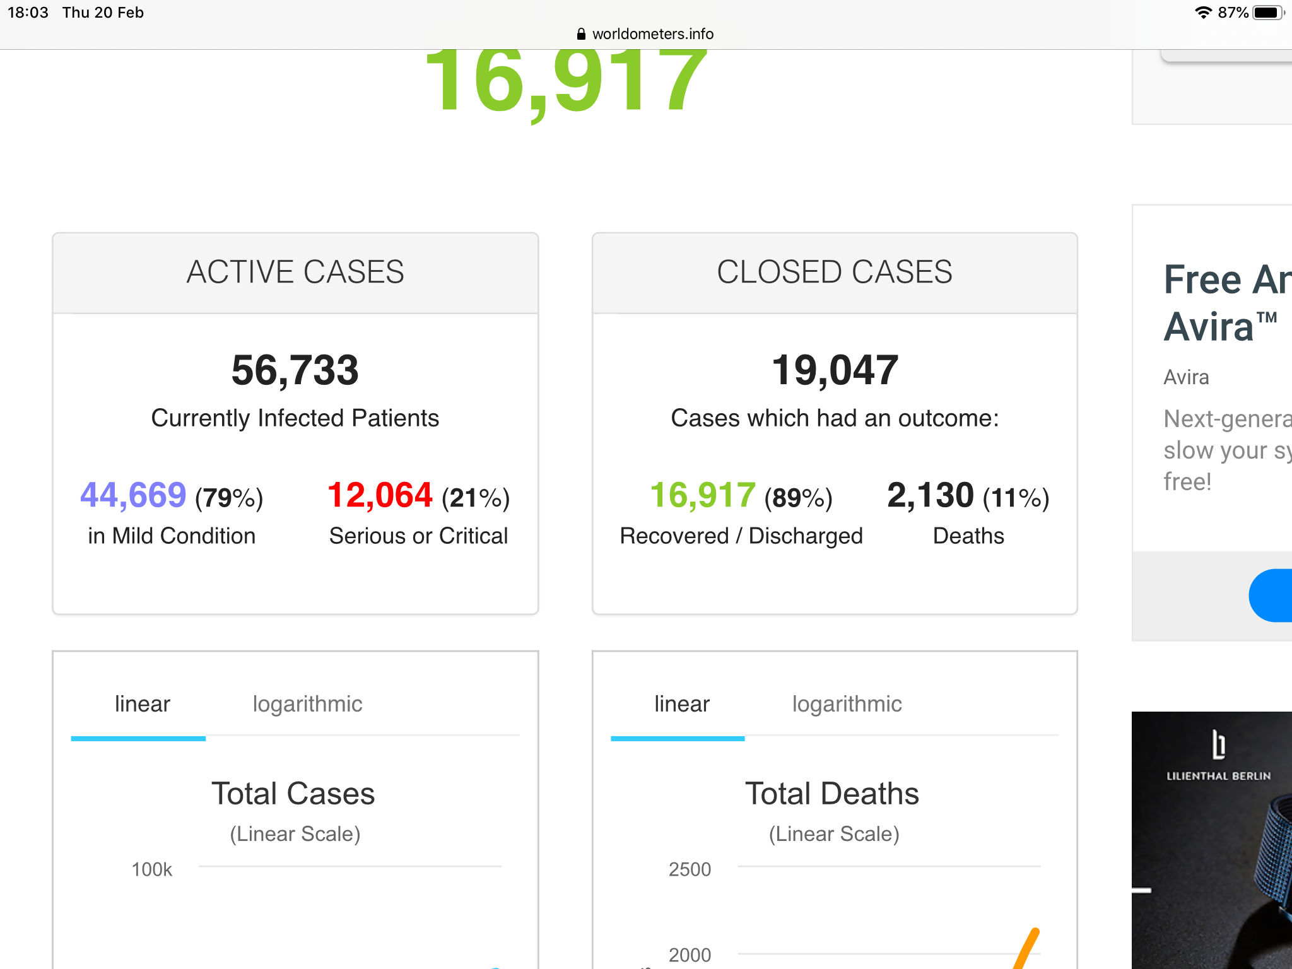The width and height of the screenshot is (1292, 969).
Task: Switch Total Cases chart to logarithmic
Action: [307, 704]
